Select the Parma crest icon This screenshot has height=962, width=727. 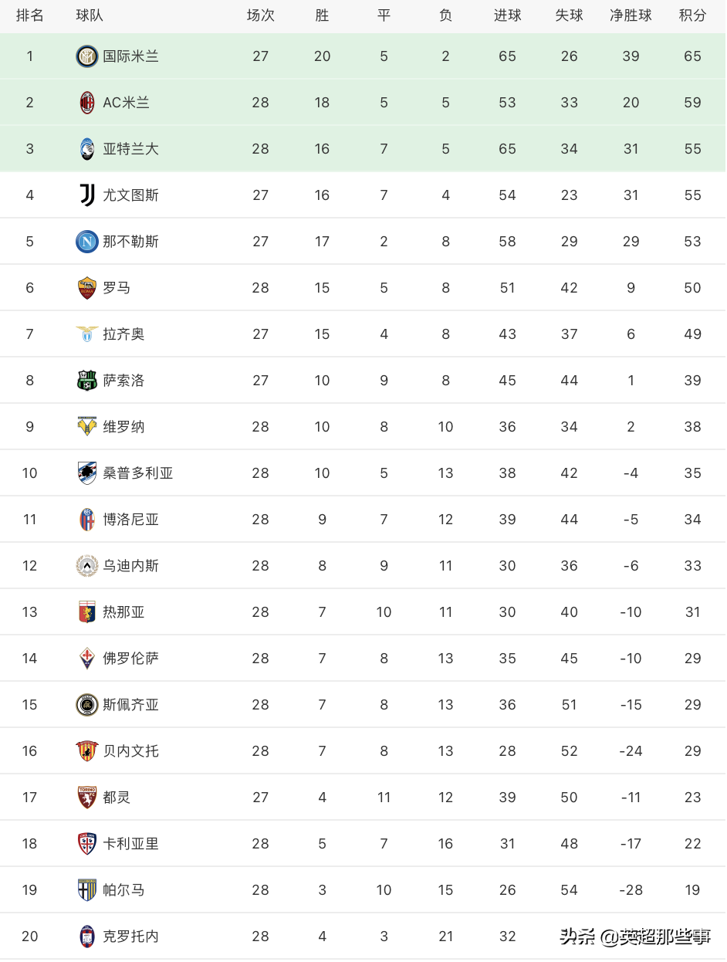click(x=87, y=890)
